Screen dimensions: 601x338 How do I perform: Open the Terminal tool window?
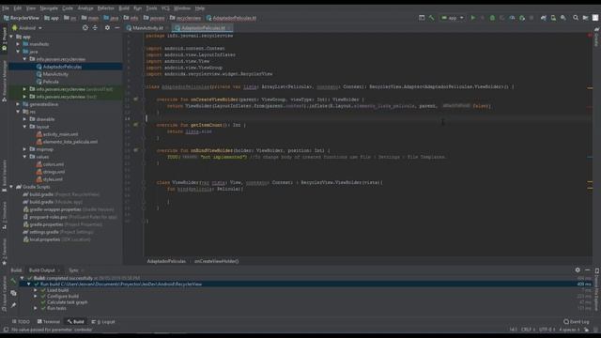(x=49, y=321)
